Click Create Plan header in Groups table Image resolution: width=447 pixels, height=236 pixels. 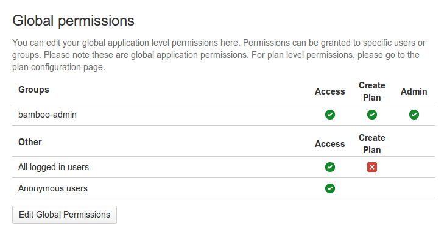[371, 91]
